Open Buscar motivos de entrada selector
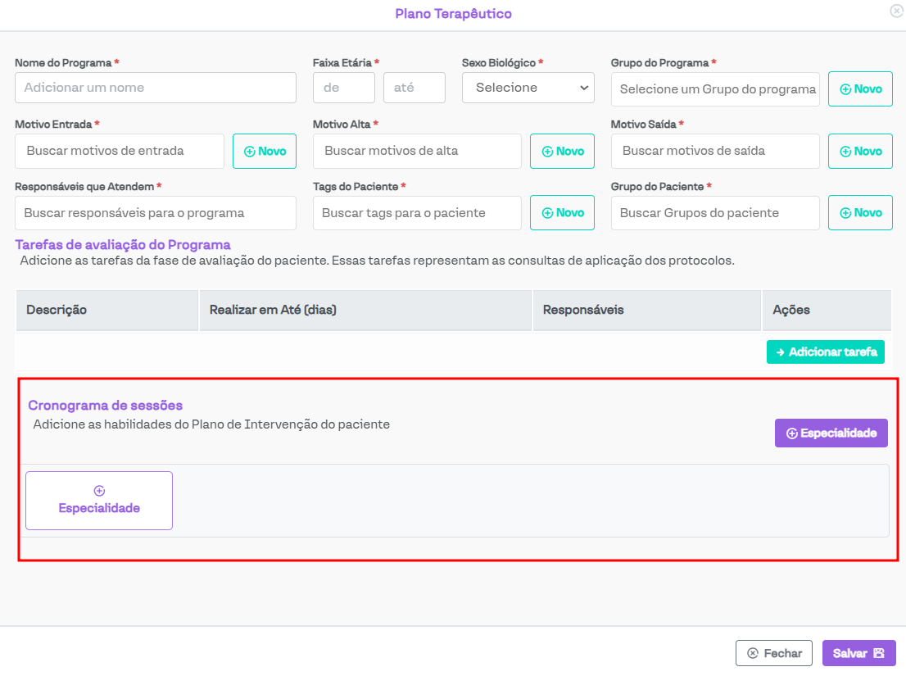The image size is (906, 676). (120, 151)
